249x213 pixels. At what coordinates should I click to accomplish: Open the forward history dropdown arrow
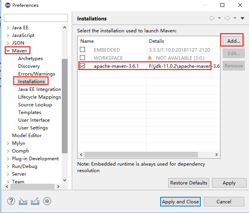235,18
